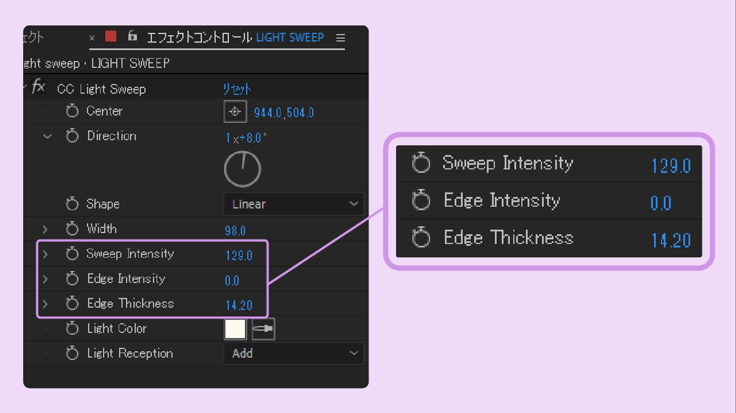Enable Sweep Intensity stopwatch in left panel
The height and width of the screenshot is (413, 736).
pos(72,254)
